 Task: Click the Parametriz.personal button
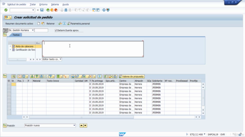[x=78, y=24]
